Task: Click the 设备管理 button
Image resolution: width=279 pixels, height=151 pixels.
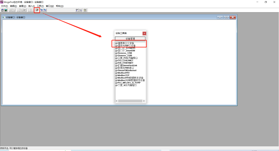Action: pos(130,39)
